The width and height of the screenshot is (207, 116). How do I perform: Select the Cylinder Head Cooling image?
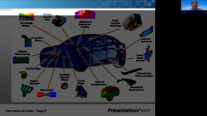coord(21,60)
